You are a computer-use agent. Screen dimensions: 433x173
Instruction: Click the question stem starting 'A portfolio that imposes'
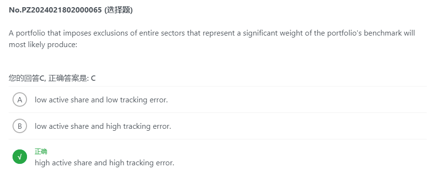pyautogui.click(x=212, y=39)
